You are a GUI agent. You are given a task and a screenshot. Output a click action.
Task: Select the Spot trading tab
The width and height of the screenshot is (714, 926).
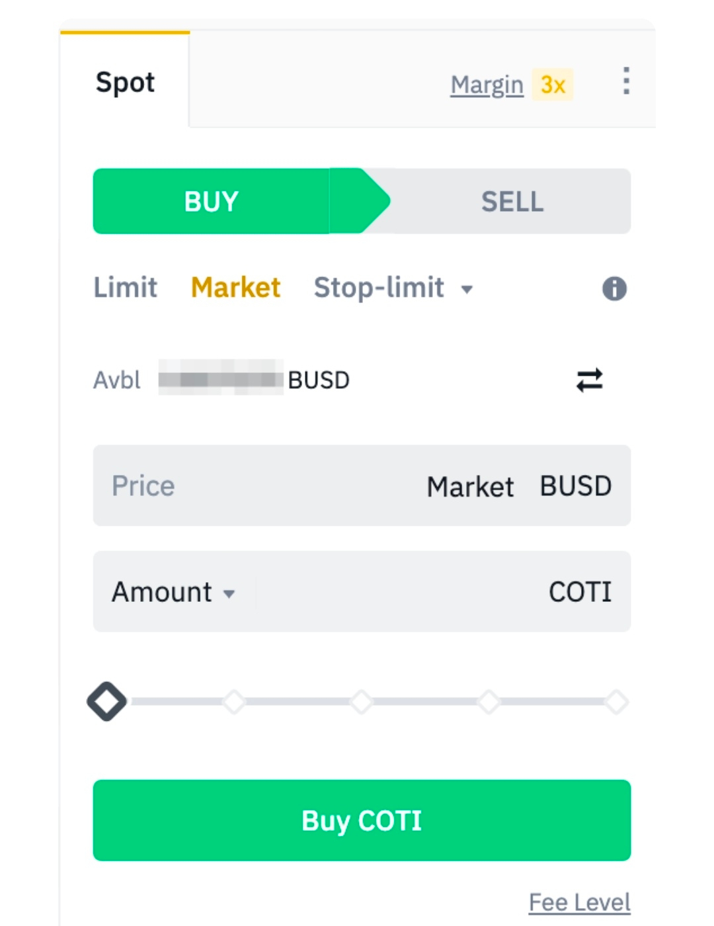(125, 83)
